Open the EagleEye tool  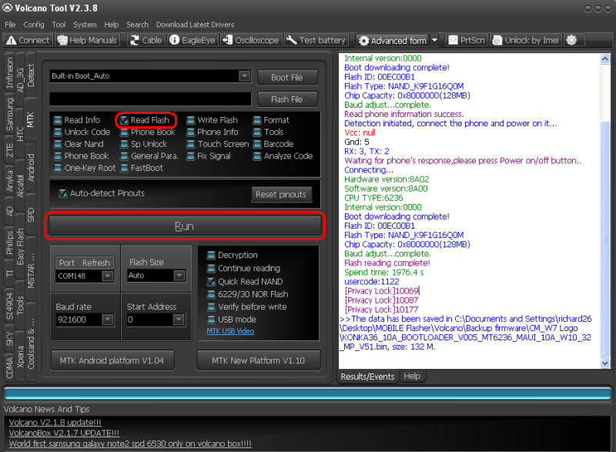(x=175, y=40)
